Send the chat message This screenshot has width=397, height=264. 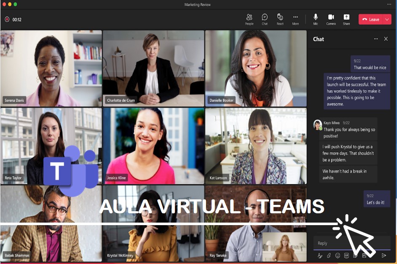[x=384, y=255]
